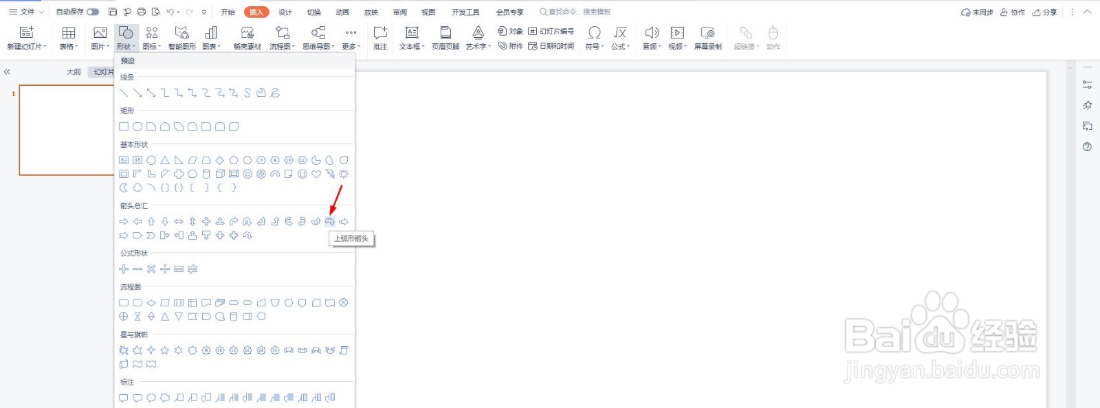Insert the oval basic shape
This screenshot has height=408, width=1100.
tap(151, 160)
